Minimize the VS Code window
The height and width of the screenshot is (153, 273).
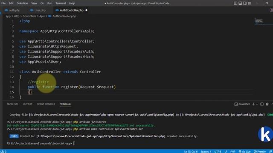point(258,3)
